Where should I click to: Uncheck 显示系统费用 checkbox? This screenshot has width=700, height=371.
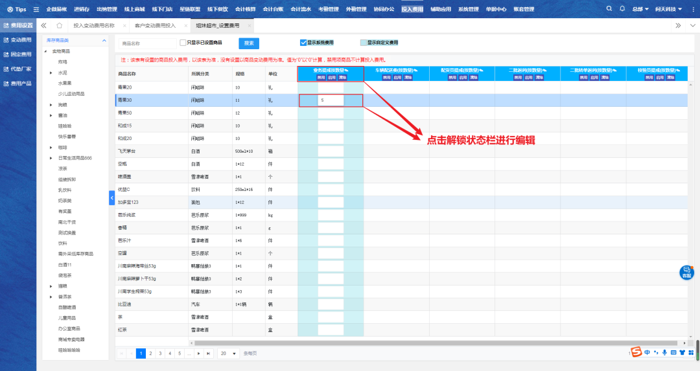[303, 43]
